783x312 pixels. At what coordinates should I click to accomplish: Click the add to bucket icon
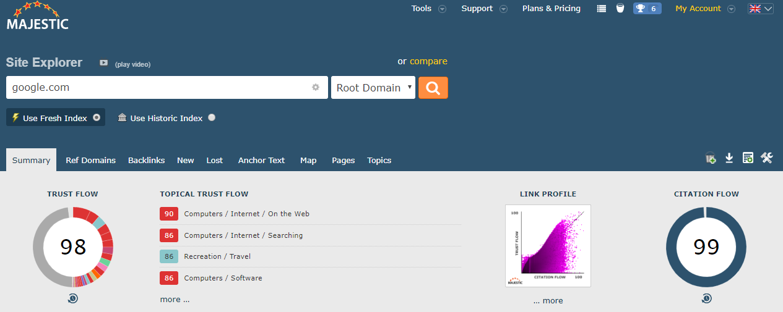711,159
